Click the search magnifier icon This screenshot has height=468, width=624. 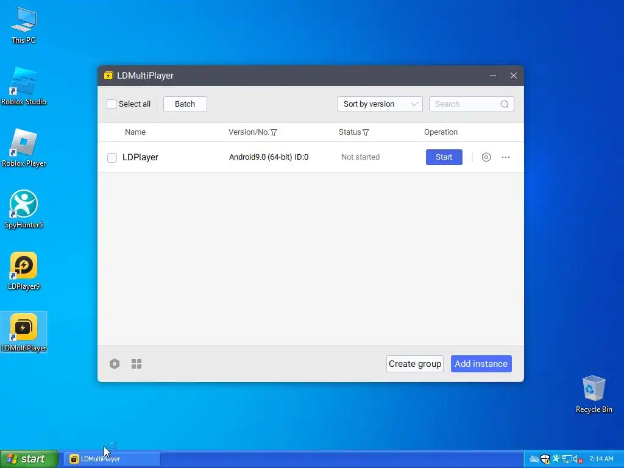coord(504,104)
